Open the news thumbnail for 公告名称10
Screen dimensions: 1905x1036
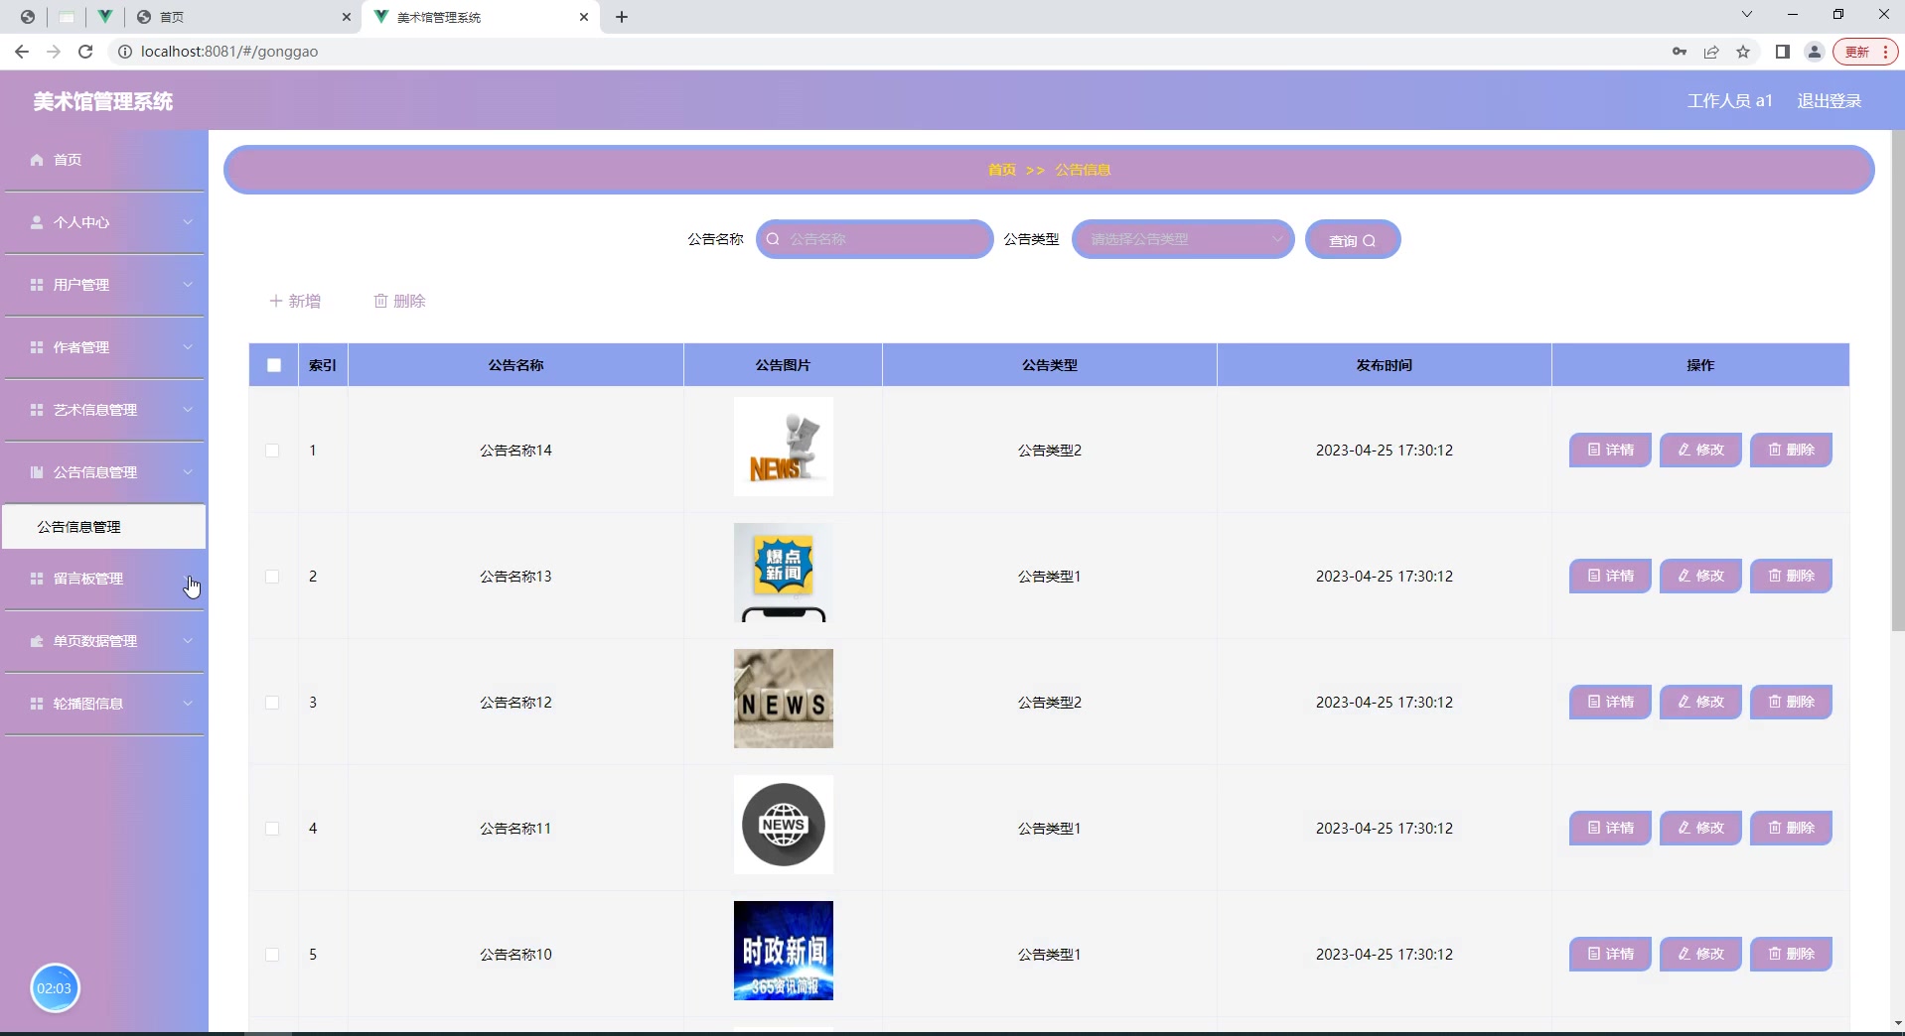pyautogui.click(x=784, y=950)
